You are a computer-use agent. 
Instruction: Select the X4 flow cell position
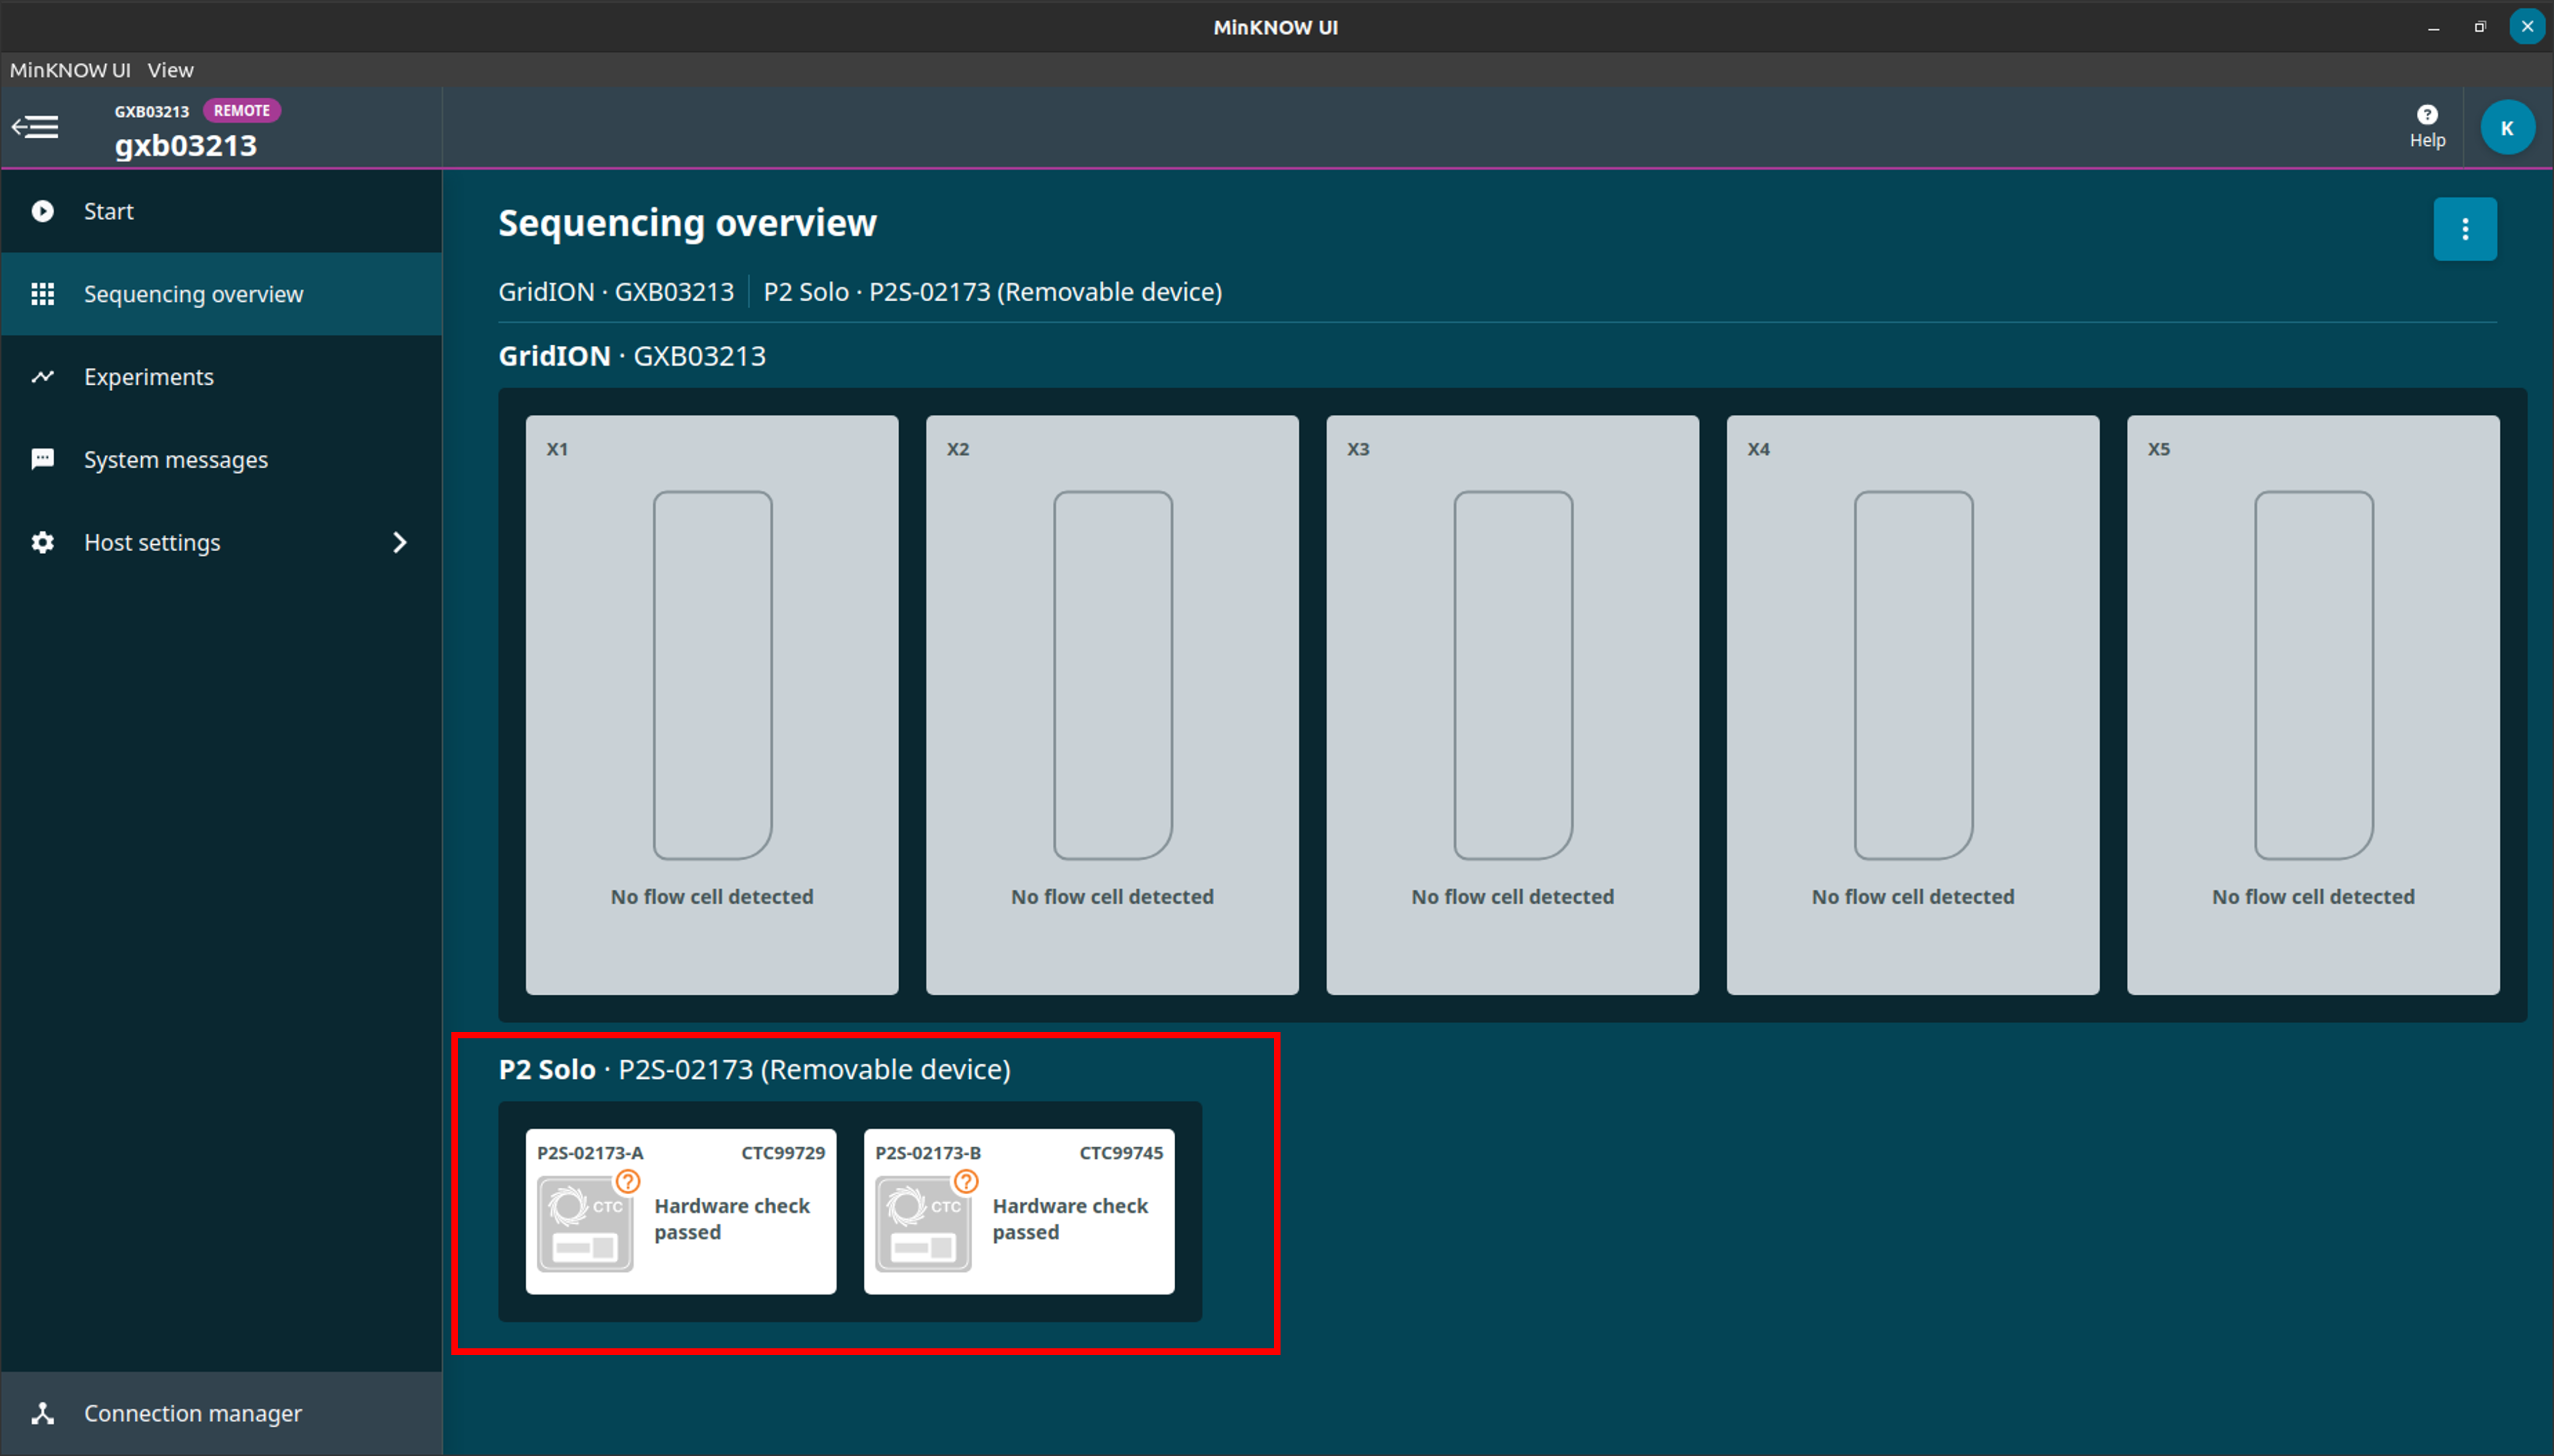click(1913, 705)
